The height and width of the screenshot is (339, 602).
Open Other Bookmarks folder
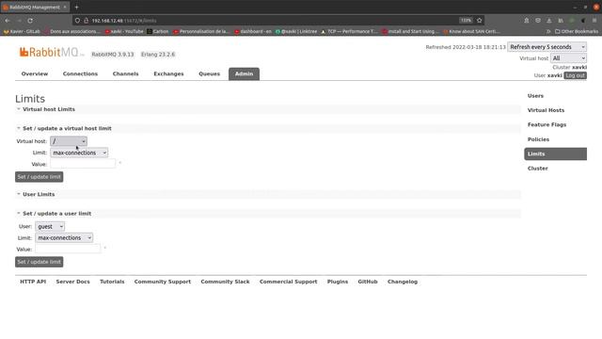(x=577, y=31)
